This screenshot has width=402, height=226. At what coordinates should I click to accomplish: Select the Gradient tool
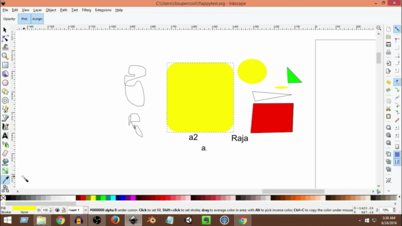click(5, 171)
